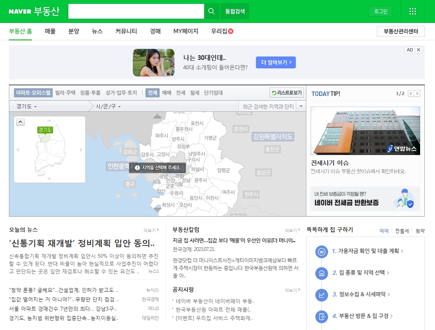Viewport: 435px width, 330px height.
Task: Expand 공지사항 더보기 link
Action: pyautogui.click(x=293, y=291)
